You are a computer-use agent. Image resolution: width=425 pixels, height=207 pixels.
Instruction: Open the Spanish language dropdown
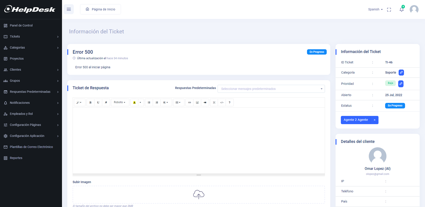click(375, 9)
